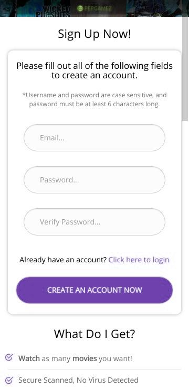Click the case sensitive password note
Image resolution: width=189 pixels, height=389 pixels.
point(94,99)
